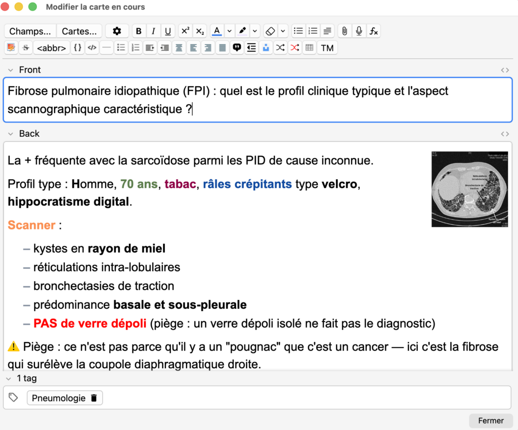Image resolution: width=518 pixels, height=430 pixels.
Task: Click bullet list icon in second row
Action: click(x=121, y=48)
